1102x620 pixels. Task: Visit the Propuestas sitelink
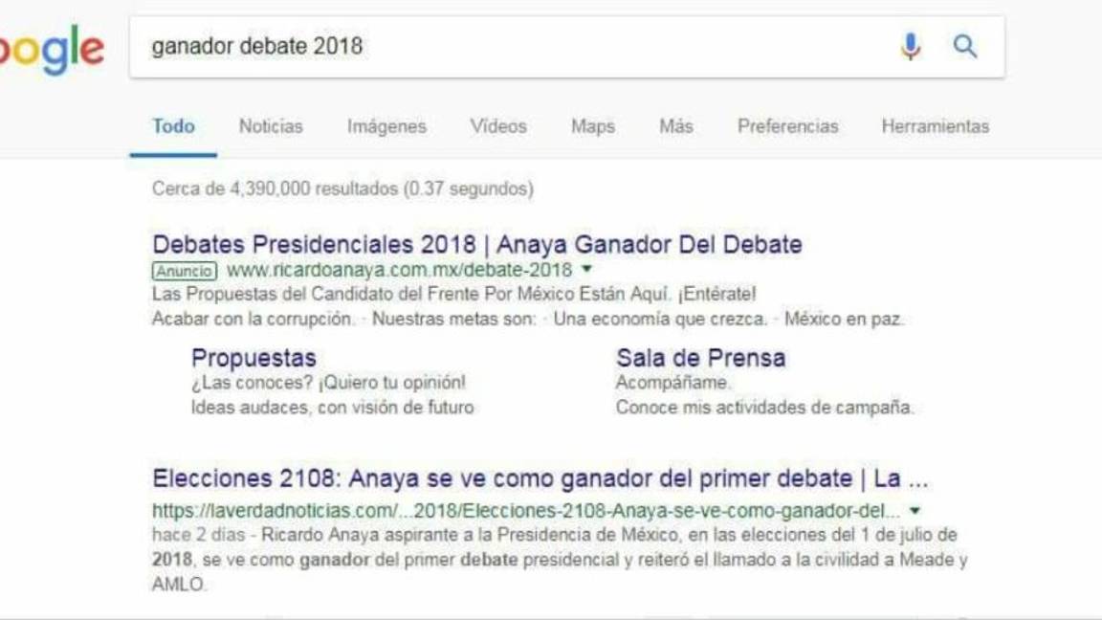point(252,359)
